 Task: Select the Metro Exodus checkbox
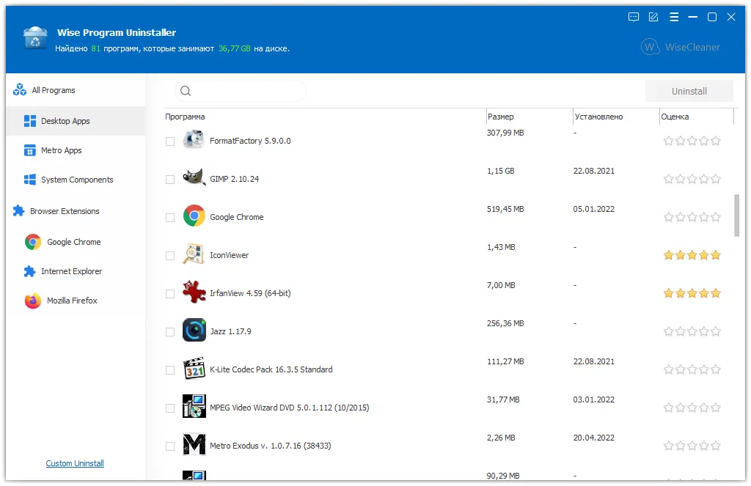coord(170,446)
